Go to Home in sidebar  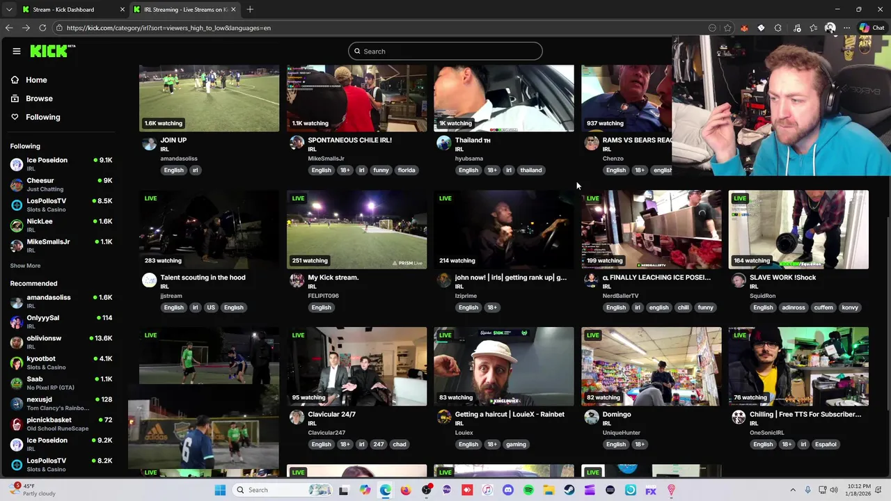[36, 80]
